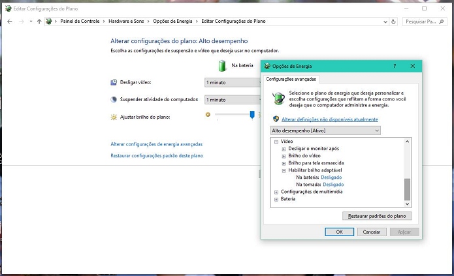Screen dimensions: 454x276
Task: Click tree list scroll down arrow
Action: tap(407, 204)
